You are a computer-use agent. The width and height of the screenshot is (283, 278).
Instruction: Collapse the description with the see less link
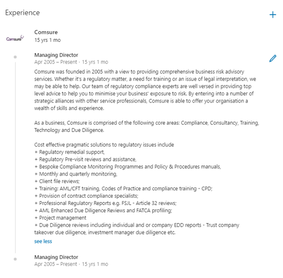click(43, 241)
